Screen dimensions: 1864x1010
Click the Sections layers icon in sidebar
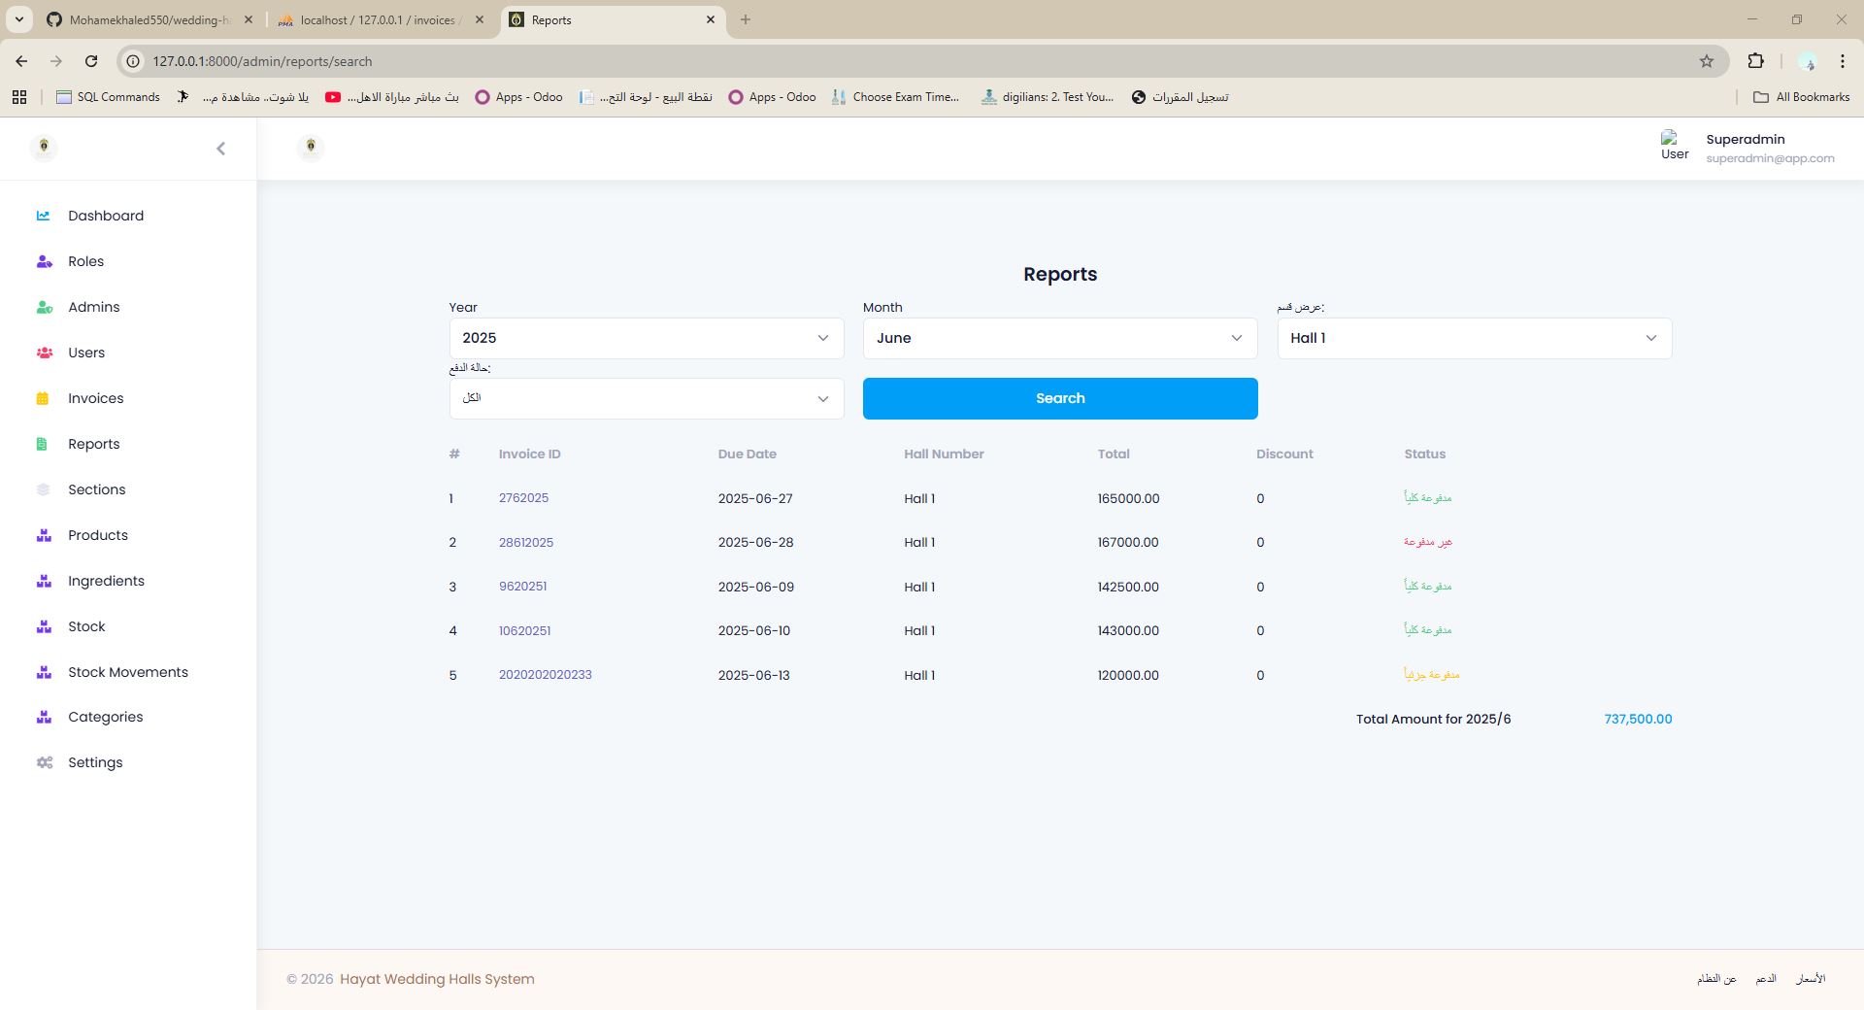tap(43, 489)
